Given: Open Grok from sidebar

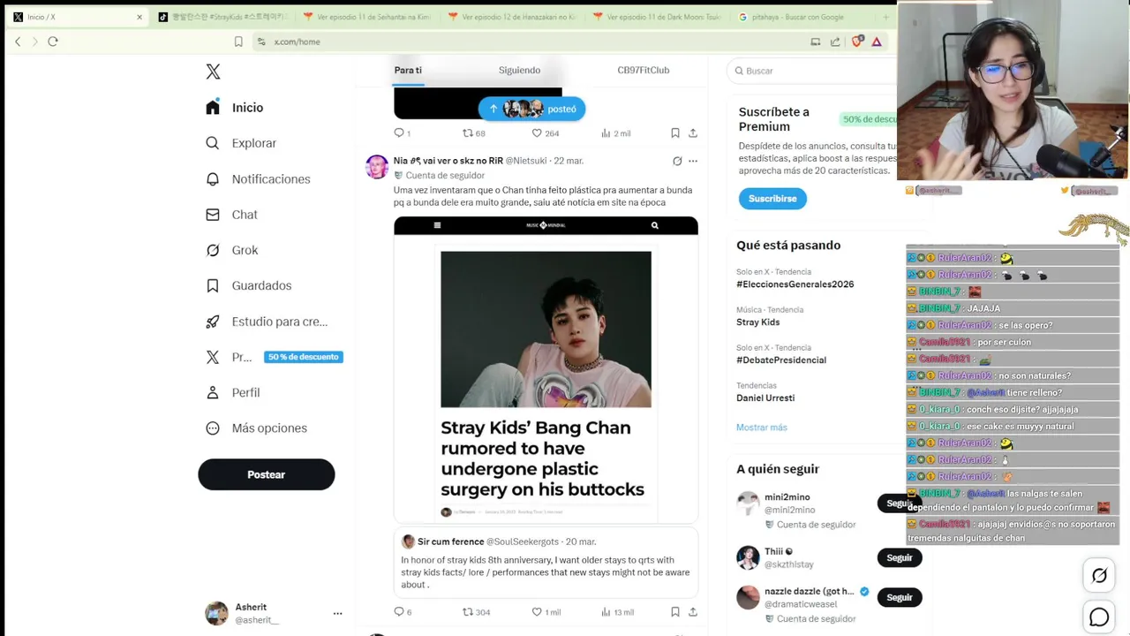Looking at the screenshot, I should point(232,250).
